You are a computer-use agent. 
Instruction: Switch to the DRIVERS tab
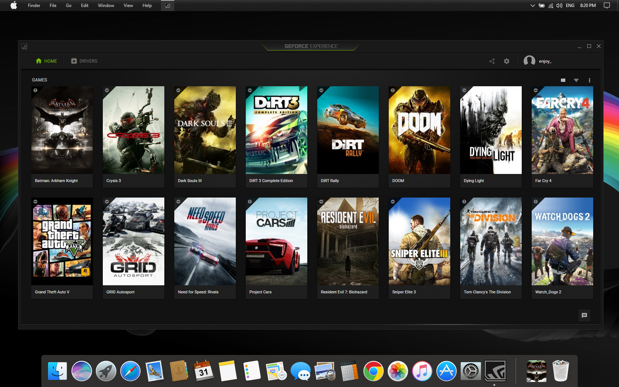[x=84, y=61]
